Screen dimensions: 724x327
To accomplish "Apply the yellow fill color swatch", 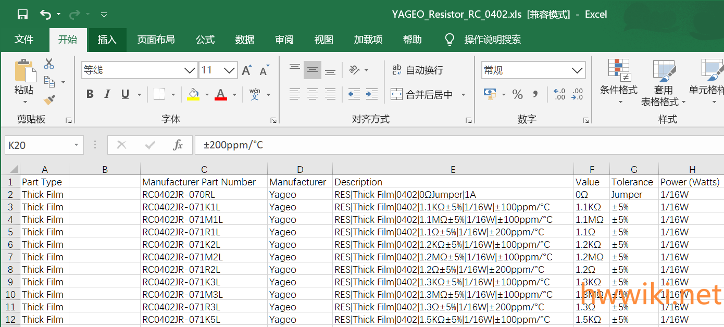I will [x=193, y=94].
